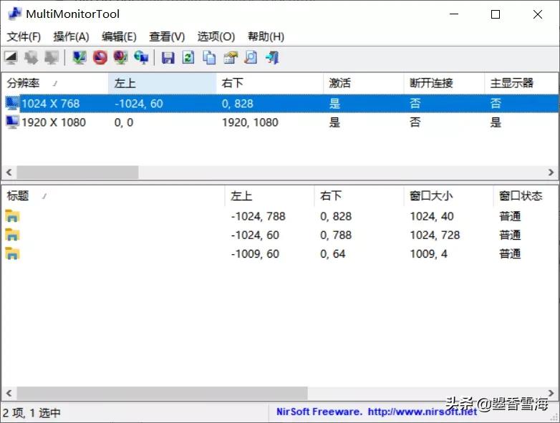The height and width of the screenshot is (423, 560).
Task: Sort monitors by 激活 column header
Action: [364, 83]
